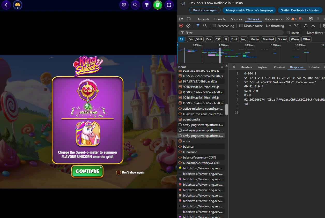Screen dimensions: 325x218
Task: Filter requests by Manifest type
Action: point(268,39)
